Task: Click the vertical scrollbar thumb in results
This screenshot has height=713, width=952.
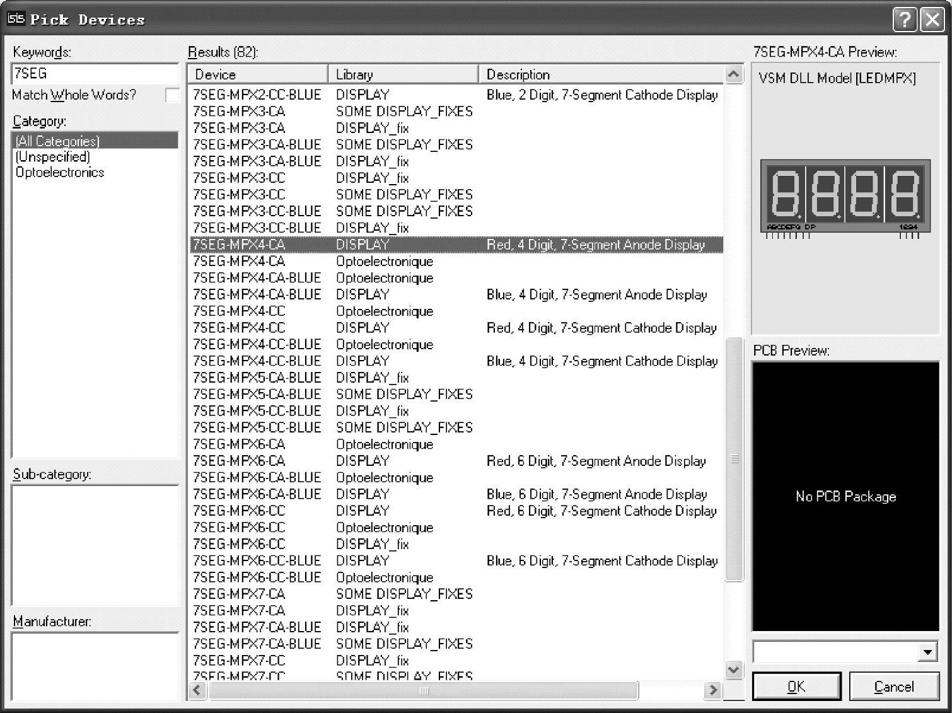Action: tap(734, 459)
